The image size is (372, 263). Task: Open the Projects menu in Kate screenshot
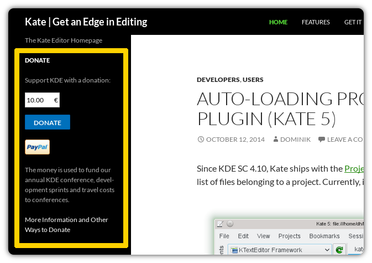[x=289, y=236]
